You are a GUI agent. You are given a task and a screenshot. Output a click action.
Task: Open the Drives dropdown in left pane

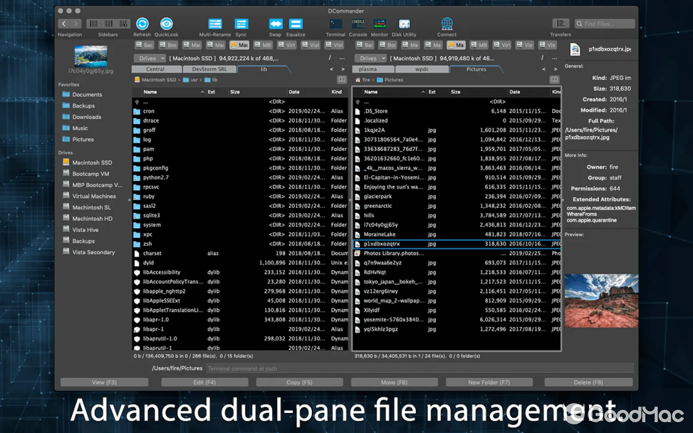[x=150, y=58]
